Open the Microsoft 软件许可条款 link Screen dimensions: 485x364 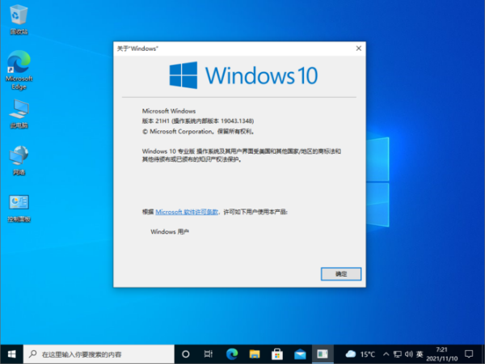[187, 212]
